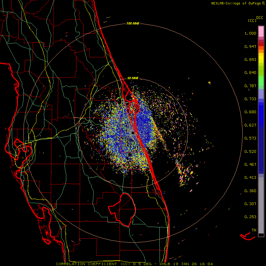
Task: Click the 0.680 scale value
Action: pos(250,112)
